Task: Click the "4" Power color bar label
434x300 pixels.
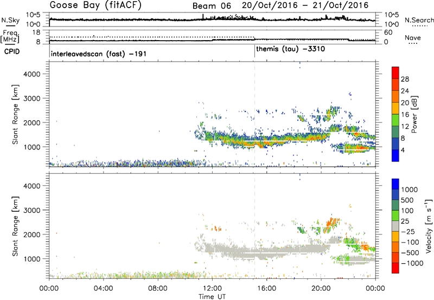Action: [x=403, y=150]
